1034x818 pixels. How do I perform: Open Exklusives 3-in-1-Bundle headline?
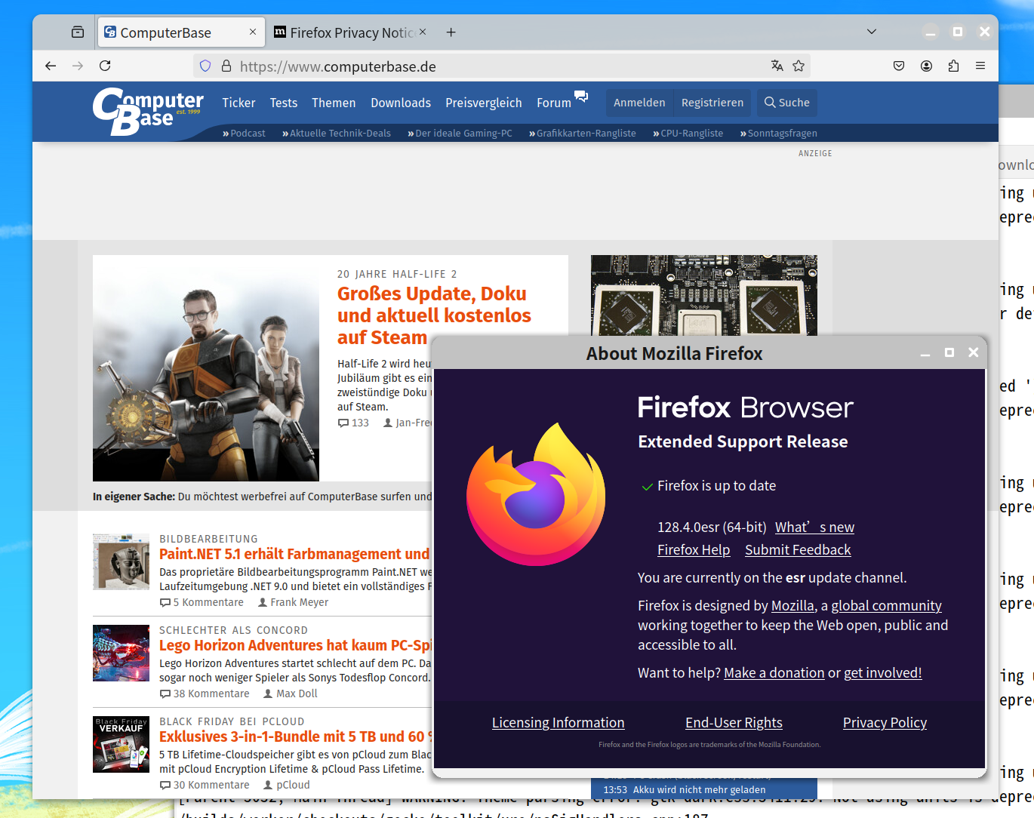295,737
